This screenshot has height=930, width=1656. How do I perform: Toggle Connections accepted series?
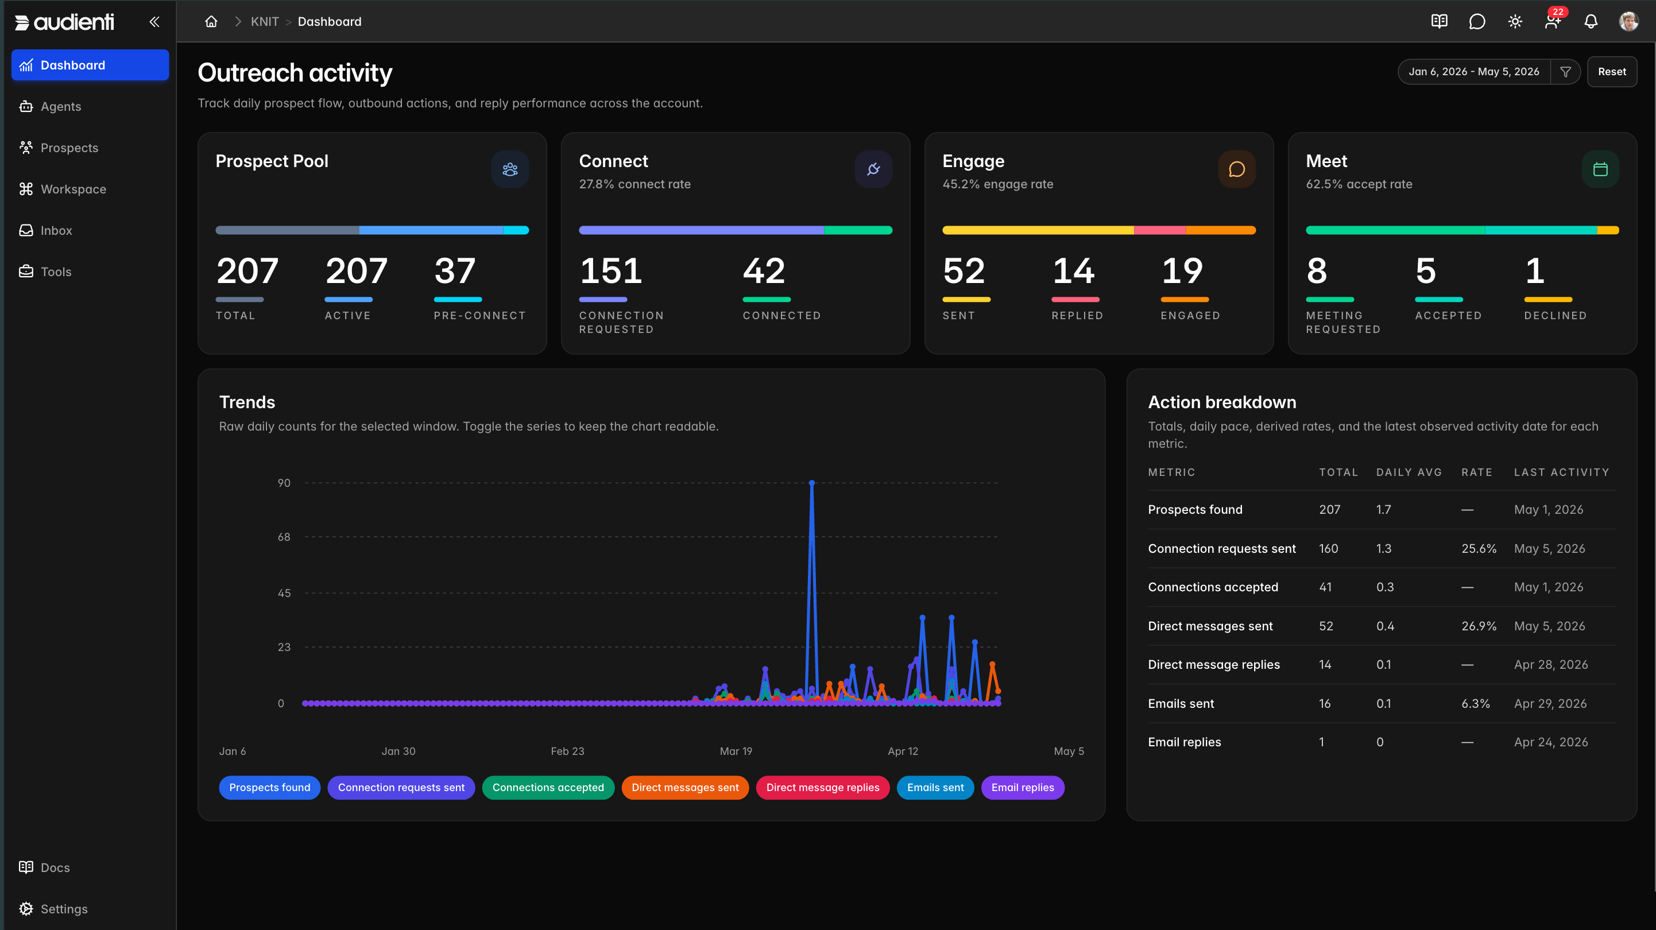click(x=548, y=787)
